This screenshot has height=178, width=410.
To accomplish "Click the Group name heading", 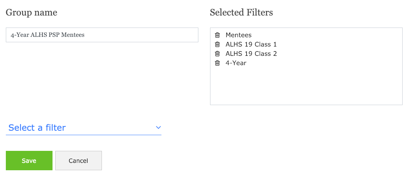I will tap(32, 12).
